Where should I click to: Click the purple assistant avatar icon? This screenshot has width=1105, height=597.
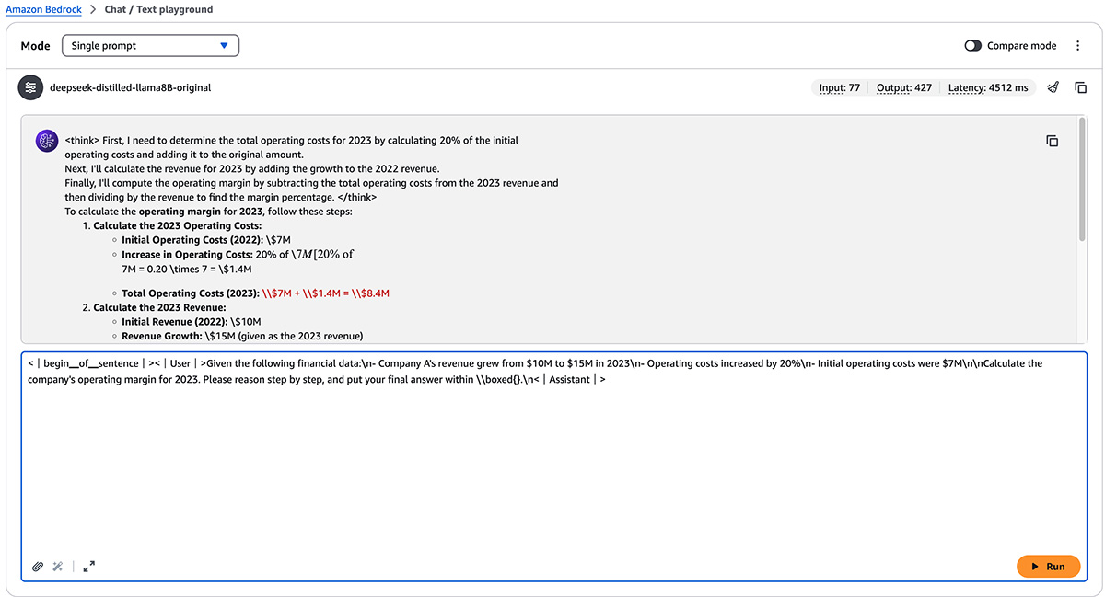click(46, 141)
